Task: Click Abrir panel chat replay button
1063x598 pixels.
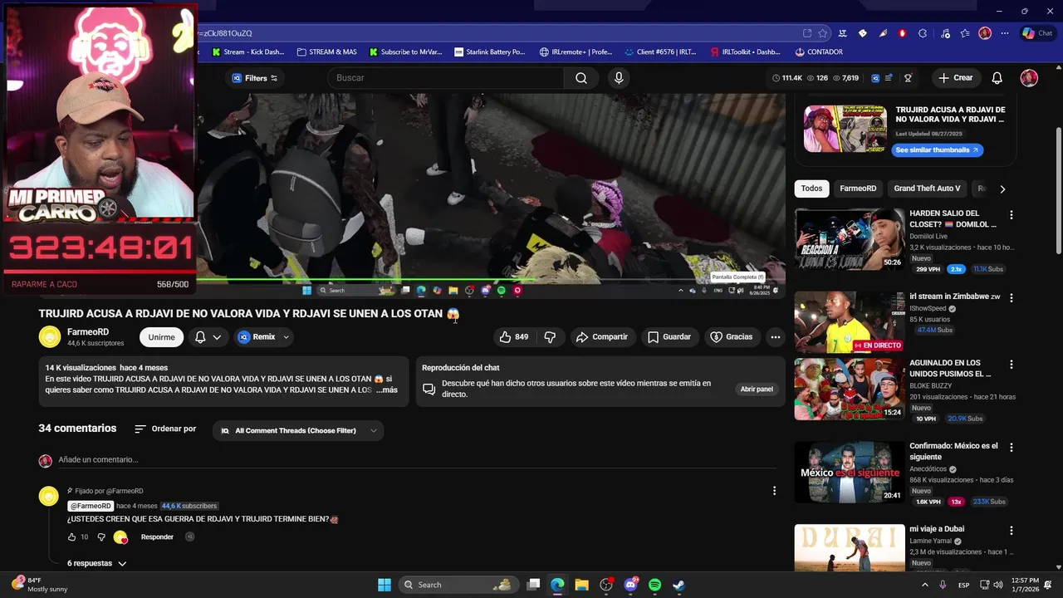Action: click(x=757, y=390)
